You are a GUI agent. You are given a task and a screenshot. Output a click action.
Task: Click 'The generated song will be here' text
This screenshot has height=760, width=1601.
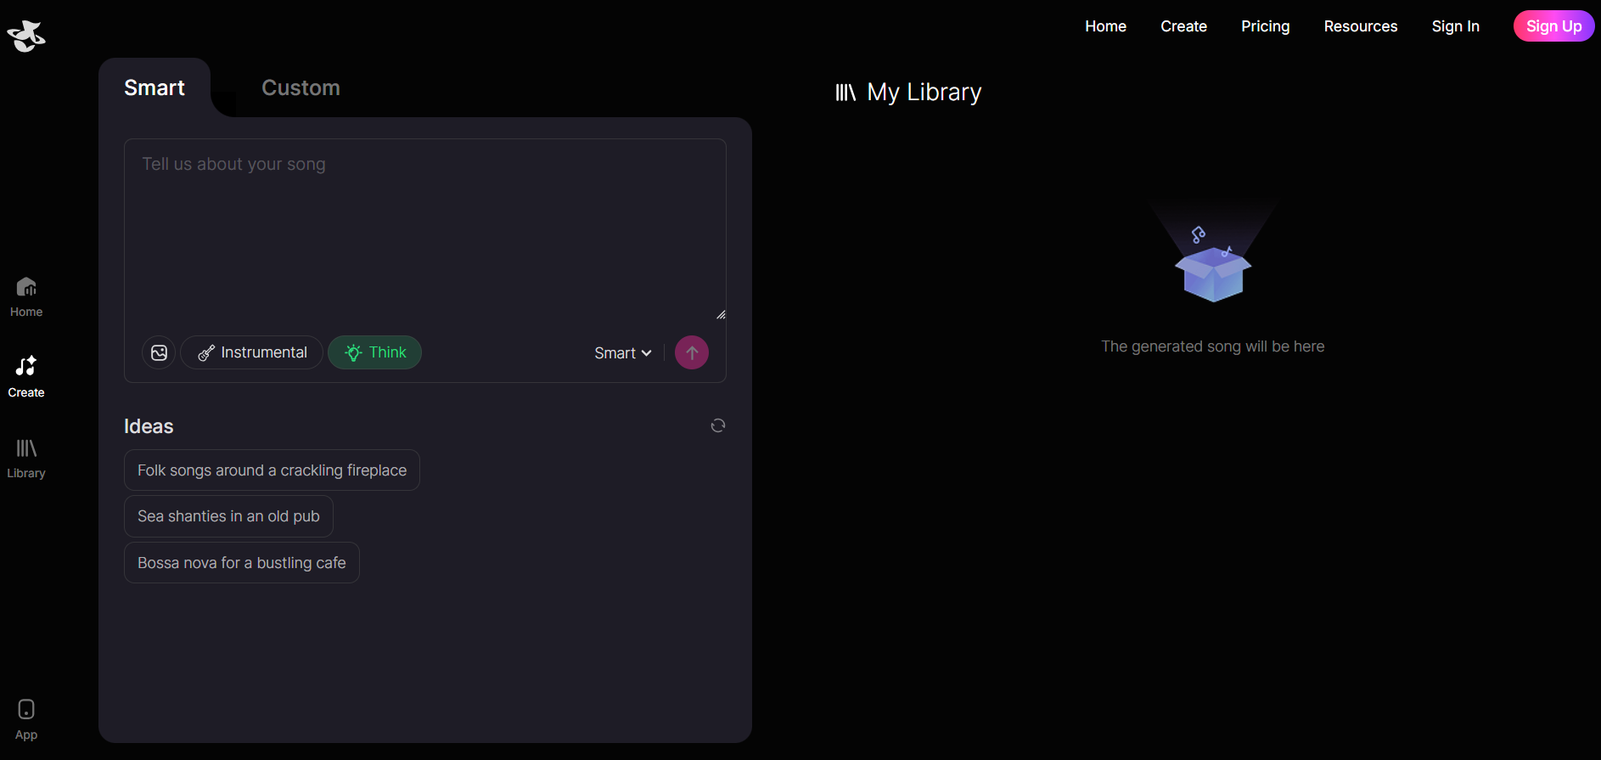coord(1213,346)
